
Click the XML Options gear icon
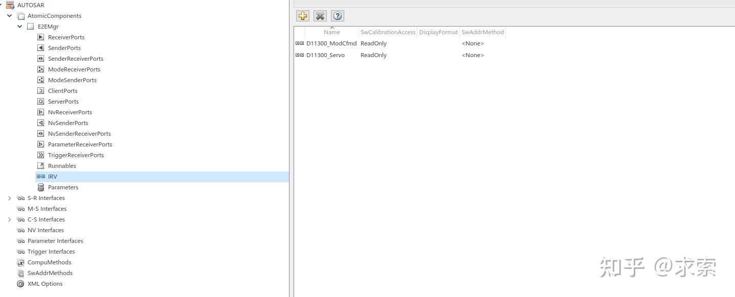(x=20, y=284)
